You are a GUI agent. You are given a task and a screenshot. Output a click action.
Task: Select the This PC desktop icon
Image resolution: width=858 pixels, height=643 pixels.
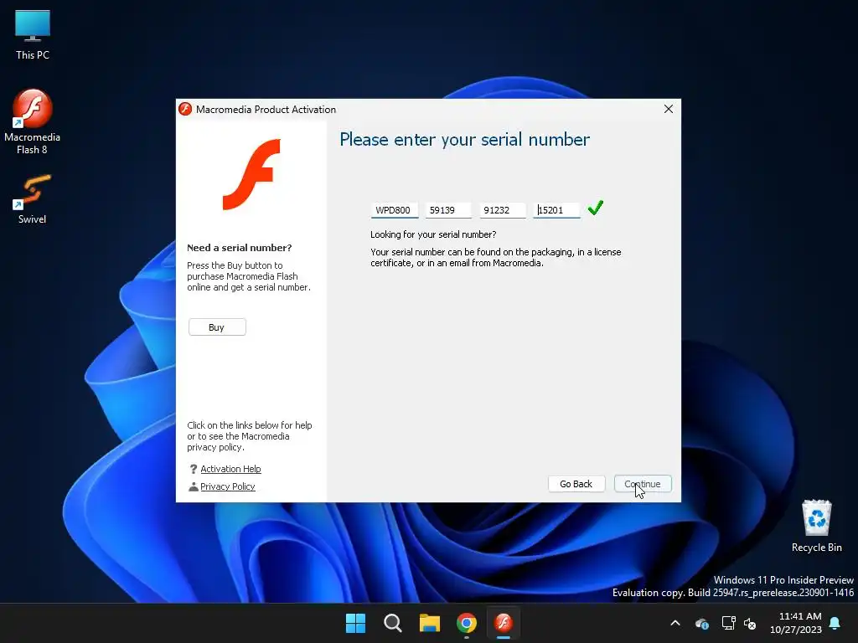33,35
